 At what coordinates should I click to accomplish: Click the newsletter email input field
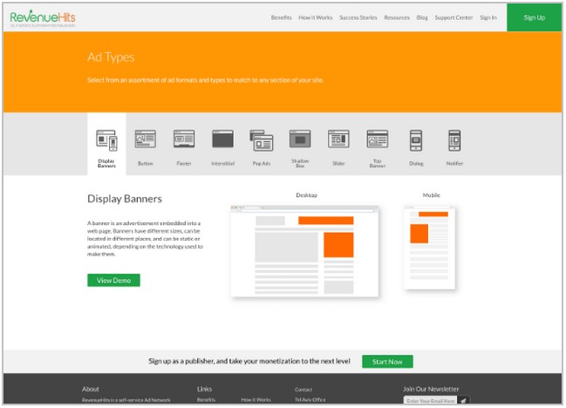(x=430, y=400)
